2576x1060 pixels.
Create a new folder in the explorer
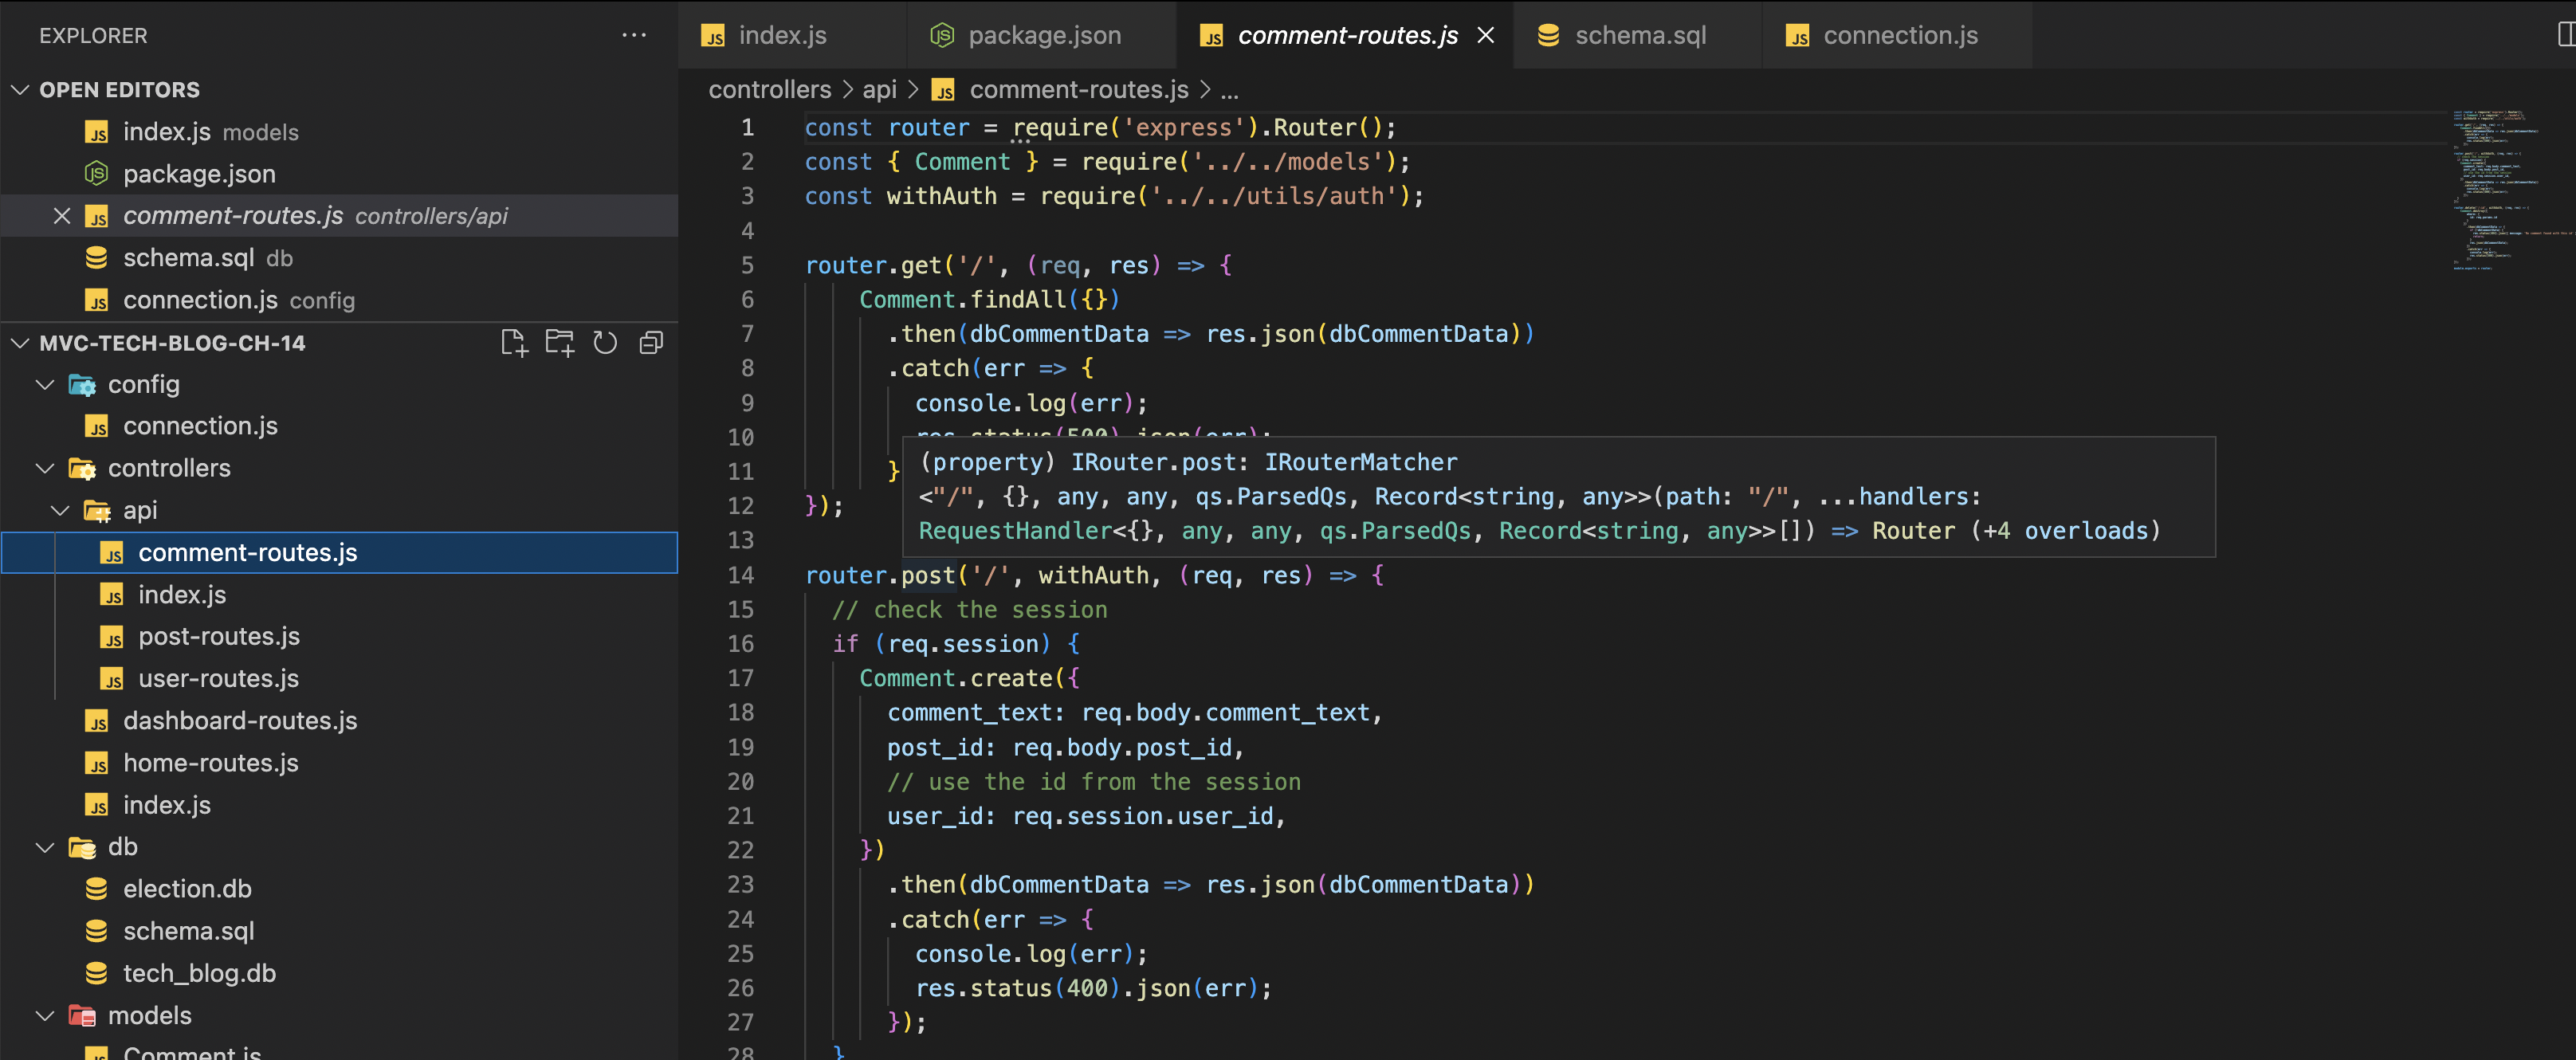pos(559,342)
